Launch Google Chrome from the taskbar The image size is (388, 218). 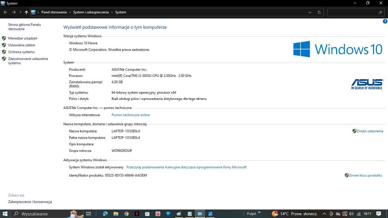[x=126, y=214]
